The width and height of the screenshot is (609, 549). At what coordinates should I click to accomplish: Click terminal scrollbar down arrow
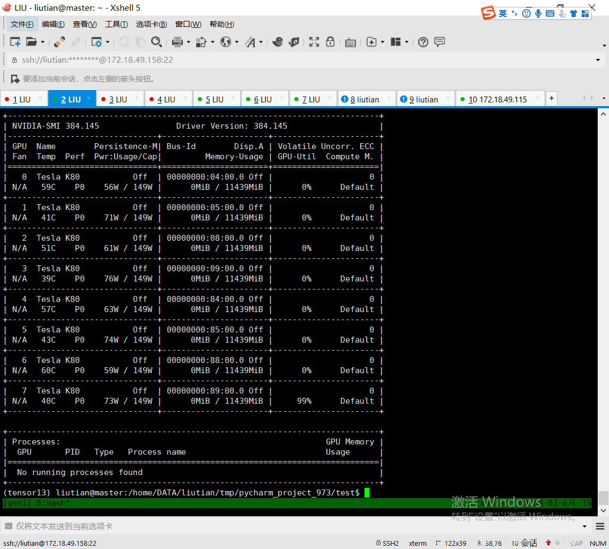point(603,510)
